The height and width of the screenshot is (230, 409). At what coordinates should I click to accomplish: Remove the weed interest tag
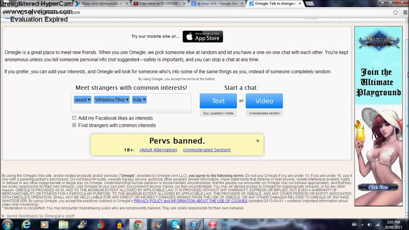pyautogui.click(x=89, y=100)
